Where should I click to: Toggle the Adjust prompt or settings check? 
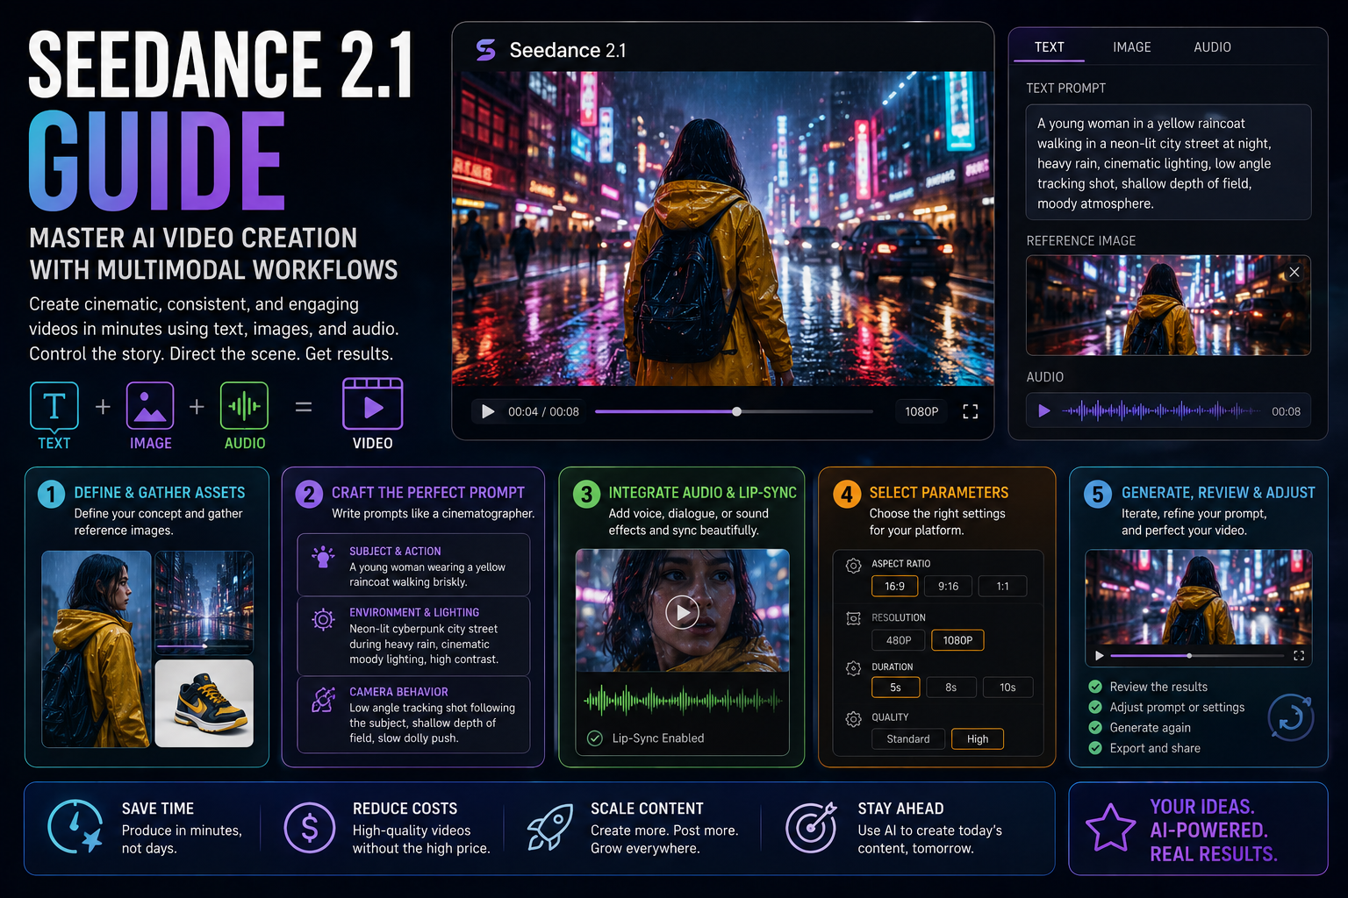click(x=1095, y=707)
